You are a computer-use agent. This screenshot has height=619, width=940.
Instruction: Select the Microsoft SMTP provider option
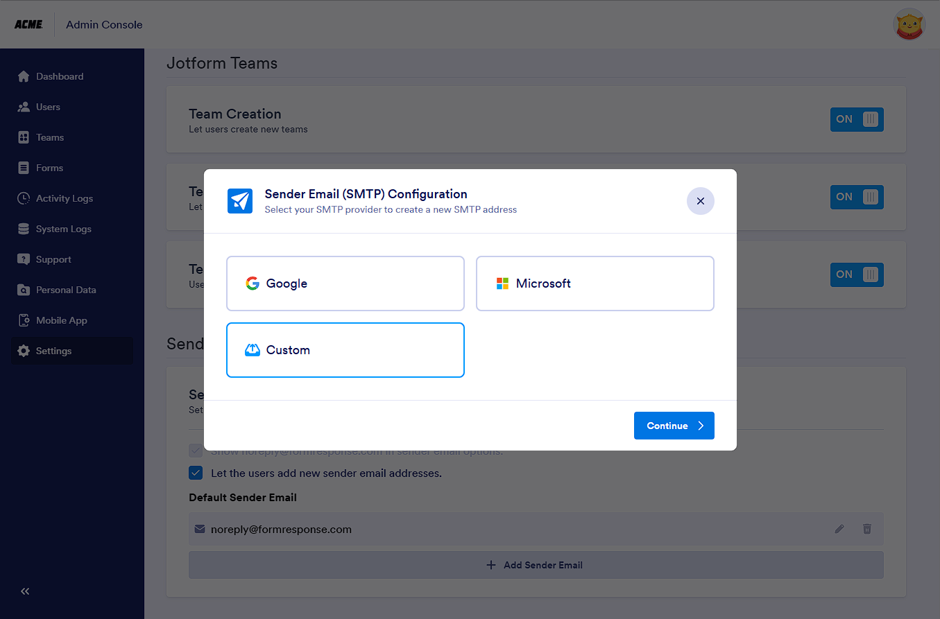(x=595, y=284)
